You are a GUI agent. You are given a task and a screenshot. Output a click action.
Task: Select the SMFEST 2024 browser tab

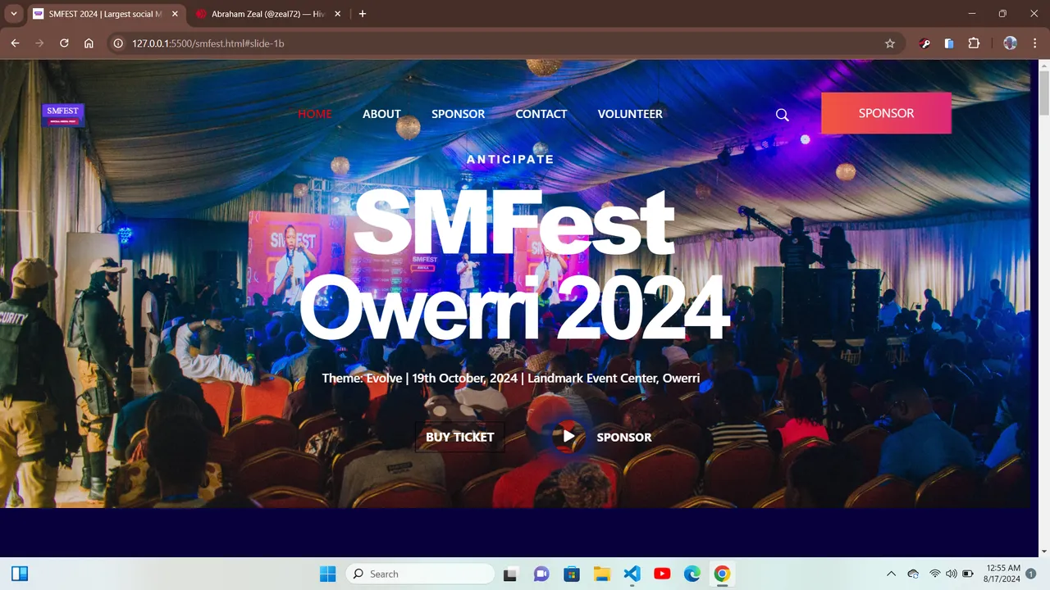point(106,14)
